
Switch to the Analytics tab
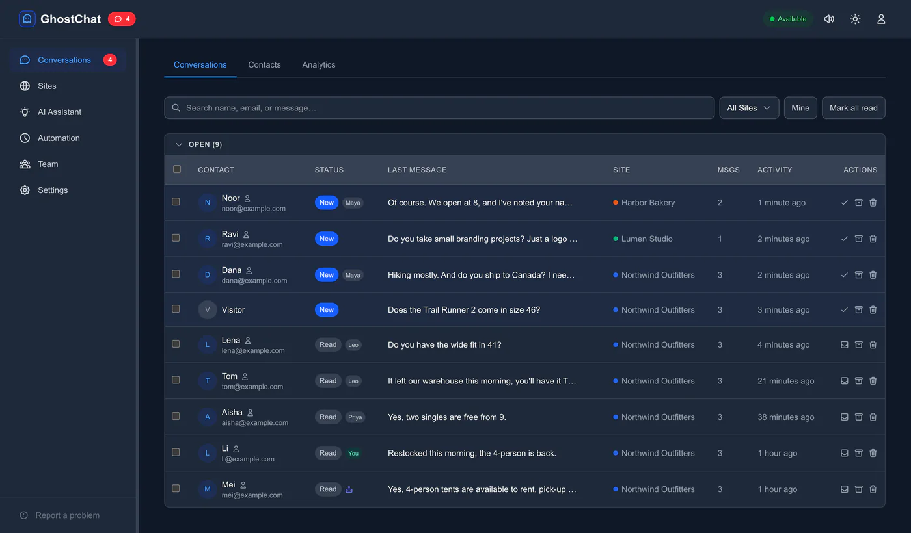coord(319,65)
